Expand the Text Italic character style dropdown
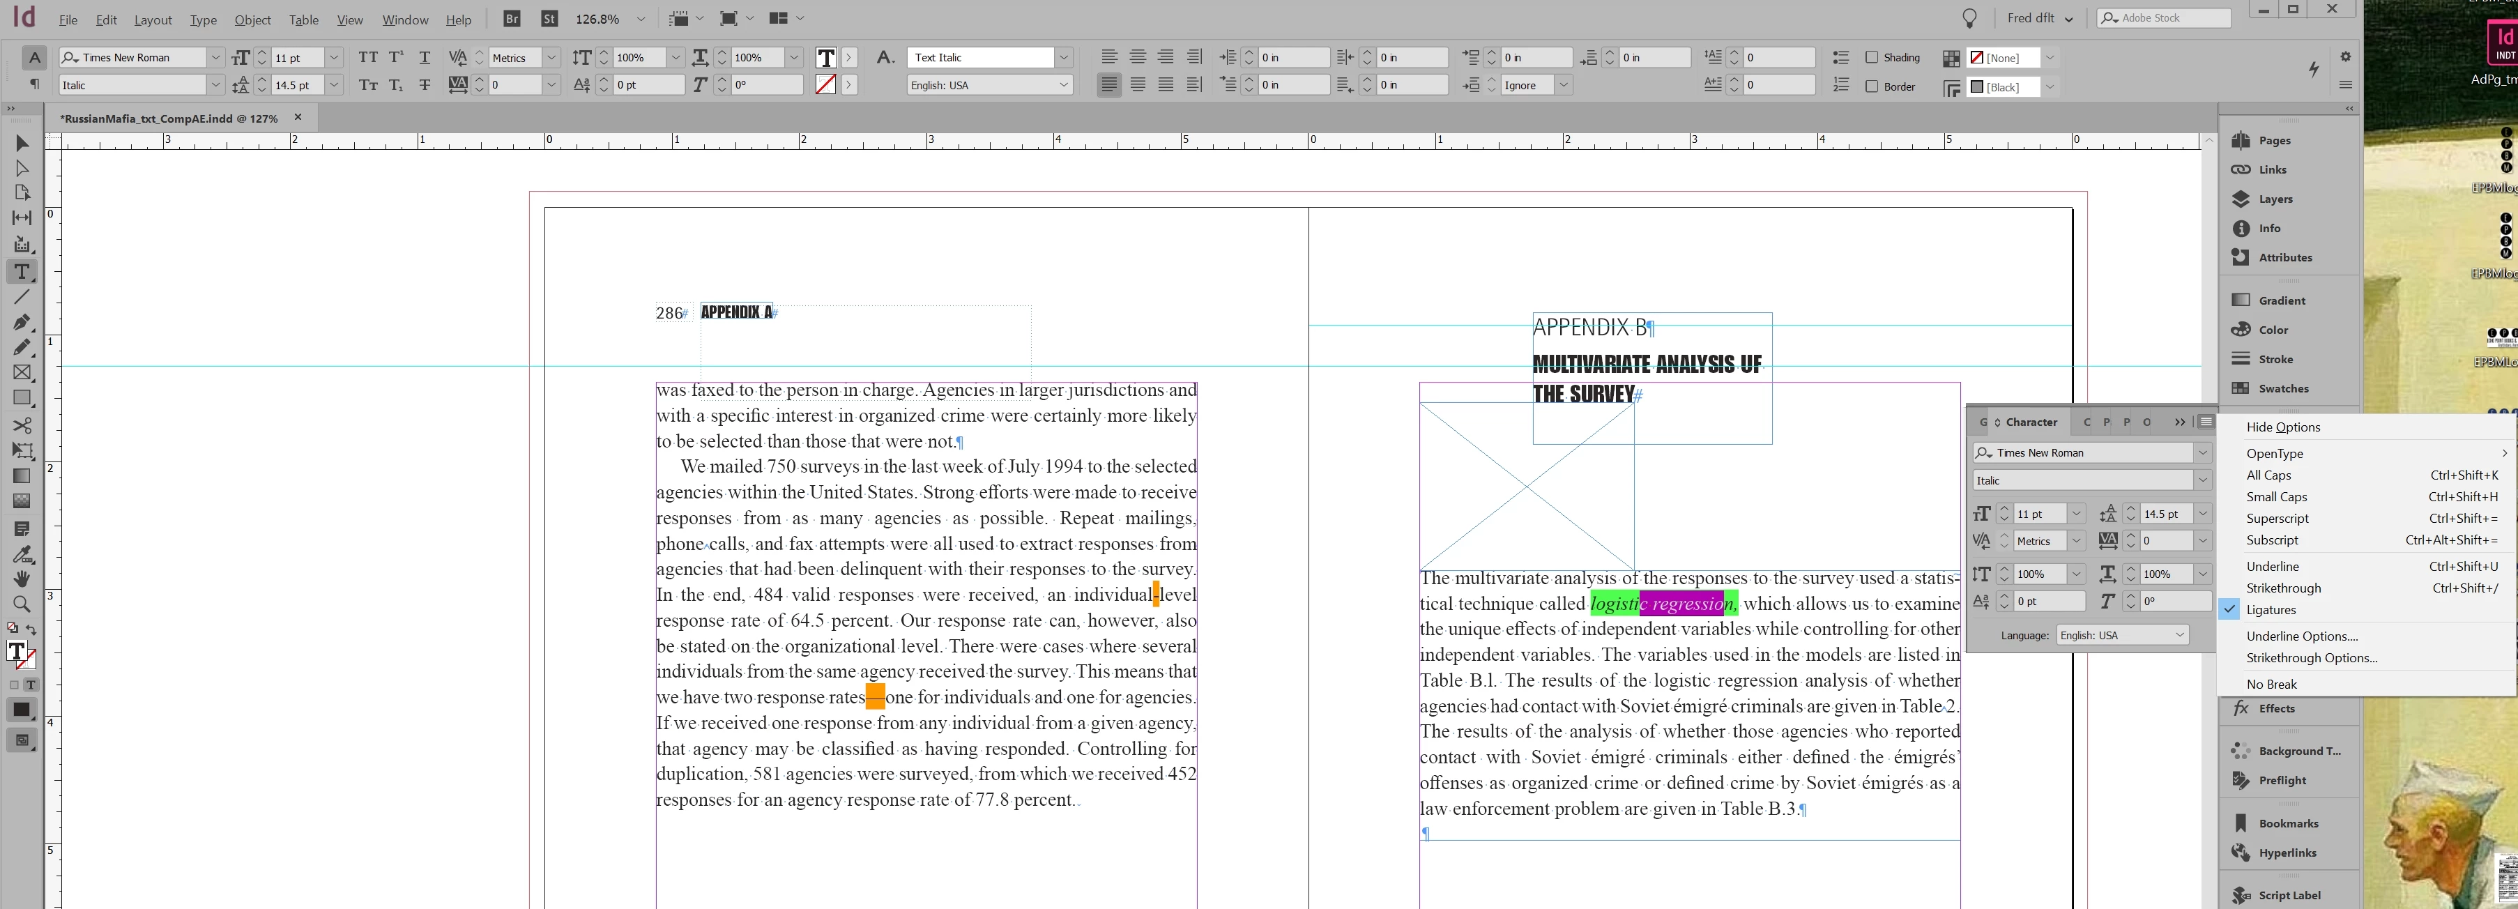This screenshot has height=909, width=2518. coord(1064,58)
